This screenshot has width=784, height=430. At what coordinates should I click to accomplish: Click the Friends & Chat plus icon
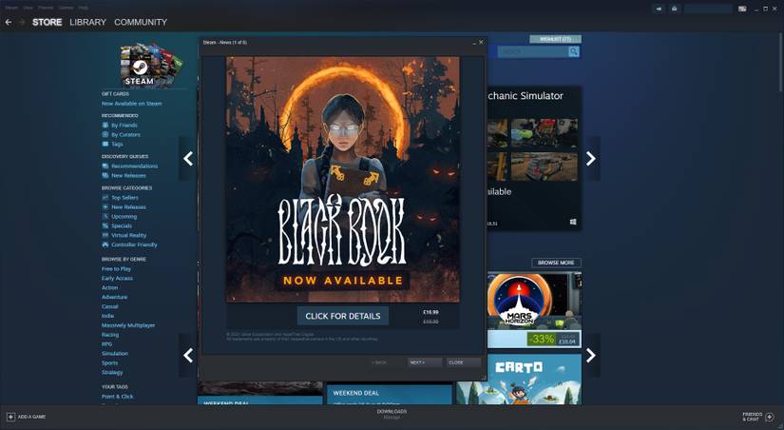click(x=770, y=417)
